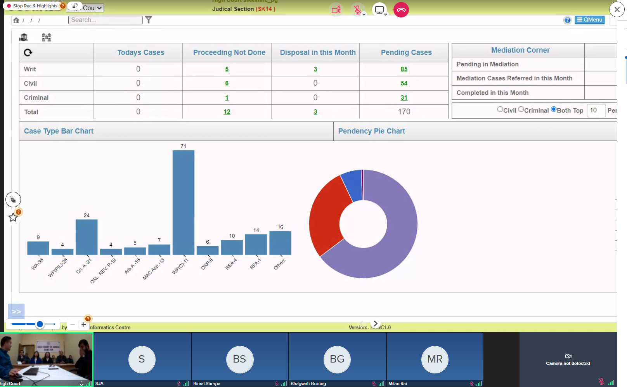Click the home breadcrumb icon

click(x=16, y=20)
